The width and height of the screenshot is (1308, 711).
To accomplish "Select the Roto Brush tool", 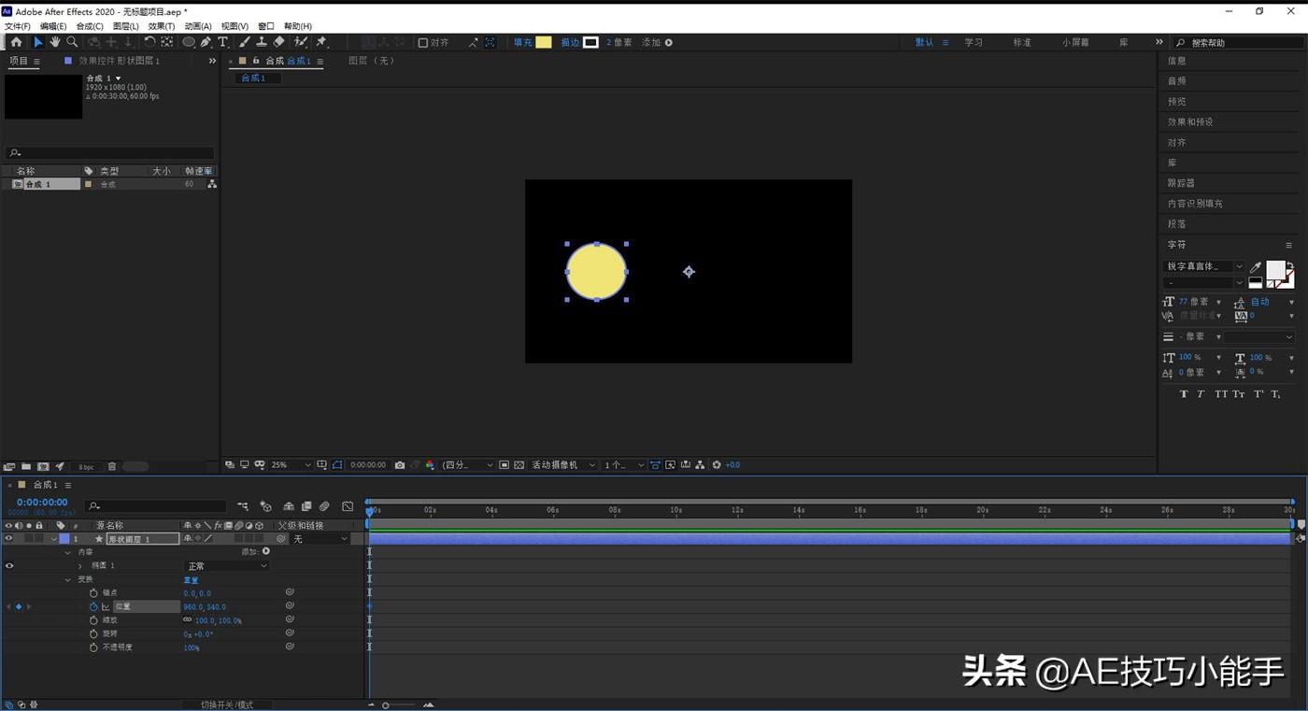I will tap(301, 42).
